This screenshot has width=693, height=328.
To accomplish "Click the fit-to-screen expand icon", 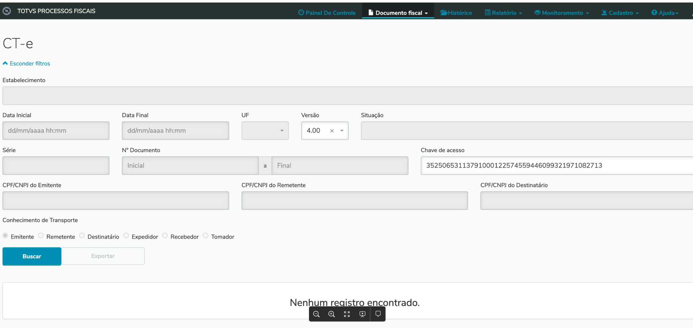I will [347, 314].
